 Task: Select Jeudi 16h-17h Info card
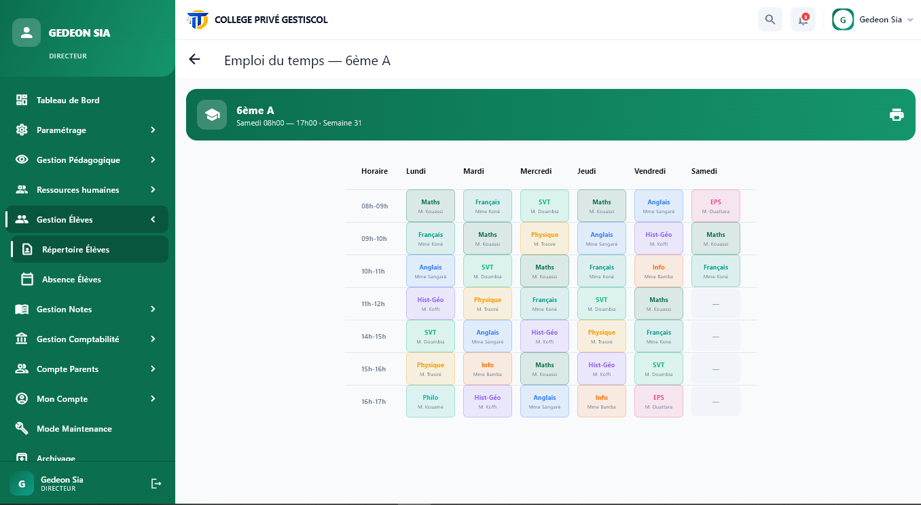602,401
